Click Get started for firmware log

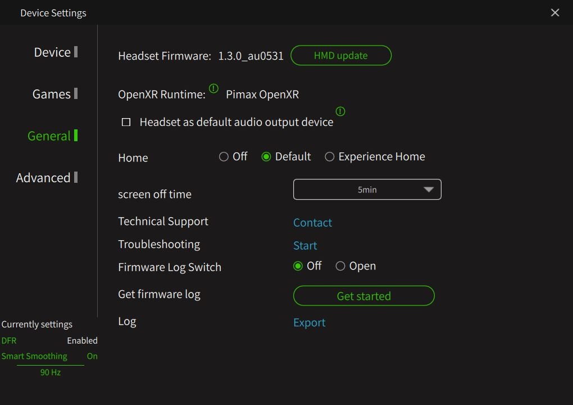point(363,296)
